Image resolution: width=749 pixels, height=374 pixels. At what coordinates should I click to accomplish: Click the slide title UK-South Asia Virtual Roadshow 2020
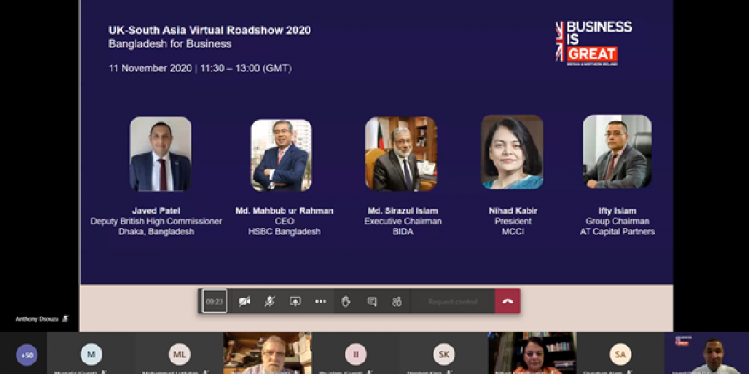[x=210, y=31]
